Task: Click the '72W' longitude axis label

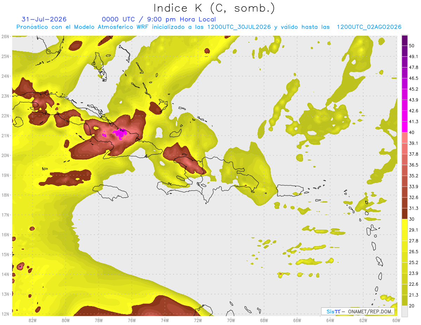Action: pos(198,320)
